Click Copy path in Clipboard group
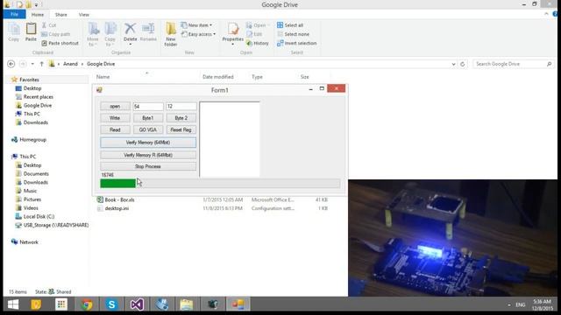The image size is (561, 315). point(55,34)
